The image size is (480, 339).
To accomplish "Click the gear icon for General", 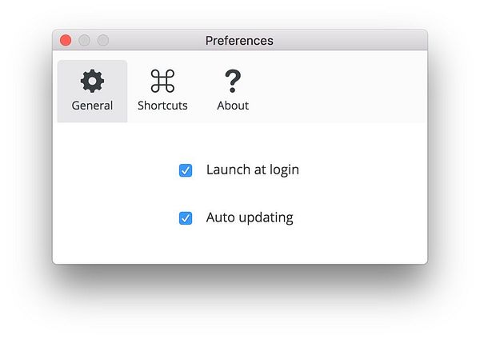I will pyautogui.click(x=92, y=81).
